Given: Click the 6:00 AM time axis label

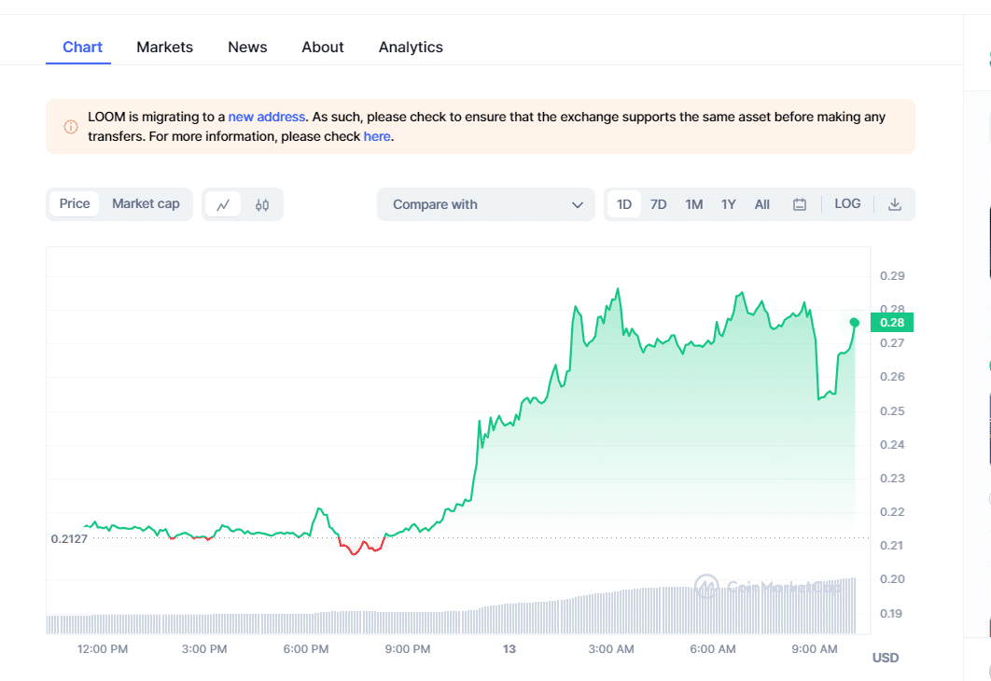Looking at the screenshot, I should coord(713,648).
